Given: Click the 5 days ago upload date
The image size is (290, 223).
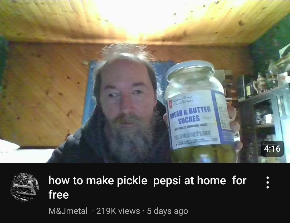Looking at the screenshot, I should [x=167, y=211].
